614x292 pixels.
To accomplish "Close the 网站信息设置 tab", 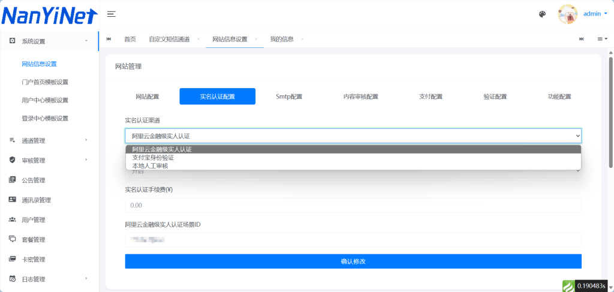I will (256, 39).
